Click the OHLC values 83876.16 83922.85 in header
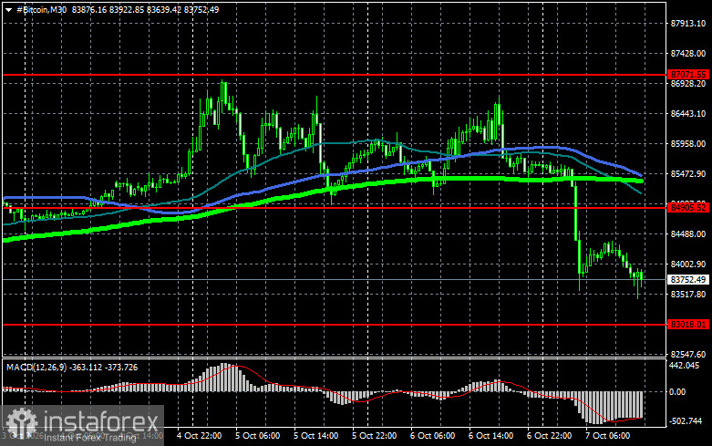Screen dimensions: 712x446 [x=108, y=9]
